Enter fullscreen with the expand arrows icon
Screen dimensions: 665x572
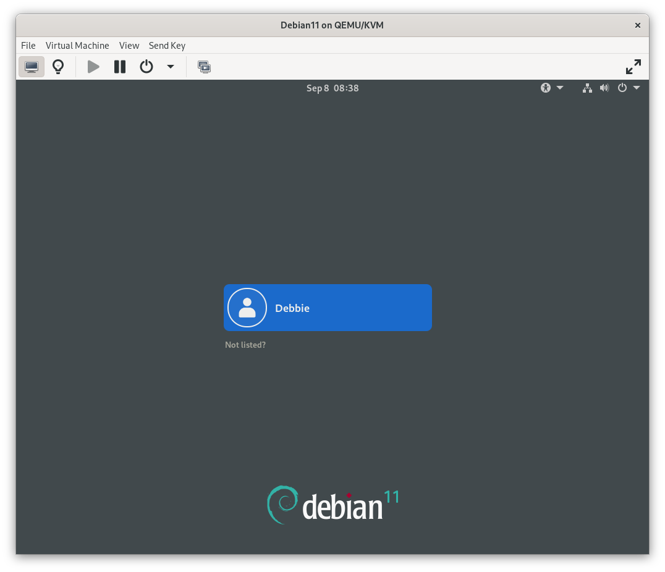tap(633, 67)
